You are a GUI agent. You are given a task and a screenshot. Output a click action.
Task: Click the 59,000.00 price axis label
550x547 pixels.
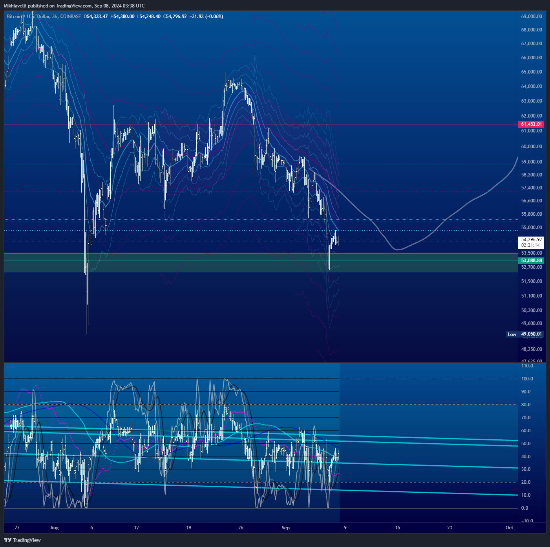[x=532, y=162]
